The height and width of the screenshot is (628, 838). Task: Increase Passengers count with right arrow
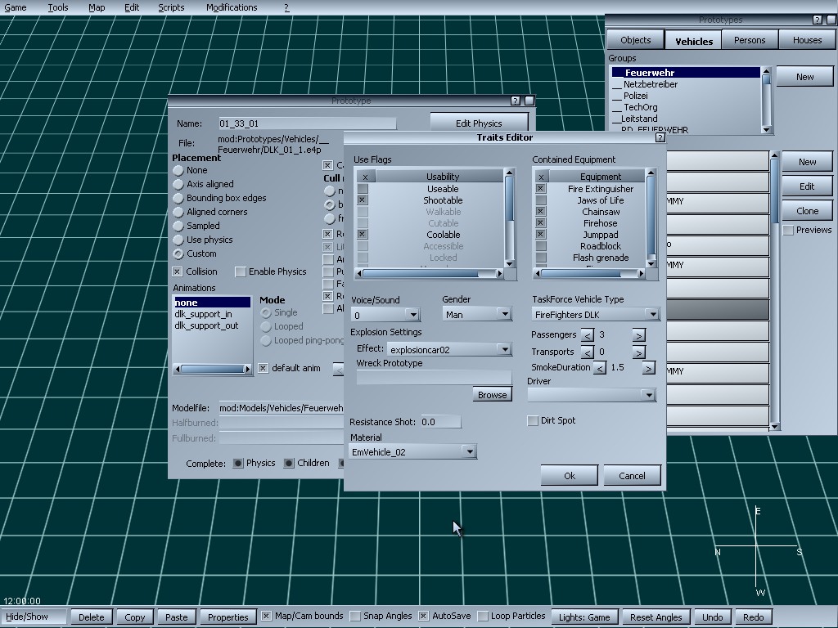[638, 335]
